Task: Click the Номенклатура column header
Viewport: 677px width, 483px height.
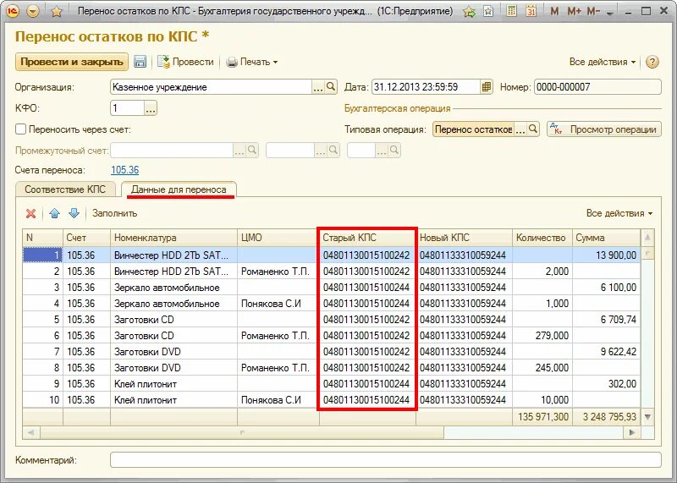Action: (173, 238)
